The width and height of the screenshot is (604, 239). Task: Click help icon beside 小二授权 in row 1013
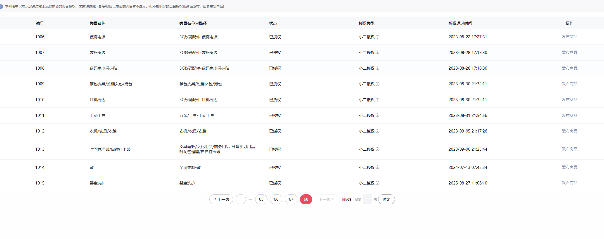click(x=377, y=149)
